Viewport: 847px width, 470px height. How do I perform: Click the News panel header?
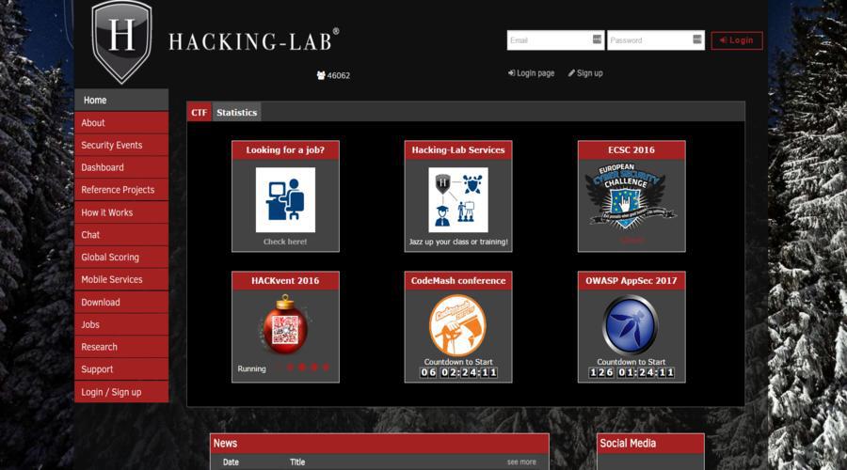tap(379, 443)
